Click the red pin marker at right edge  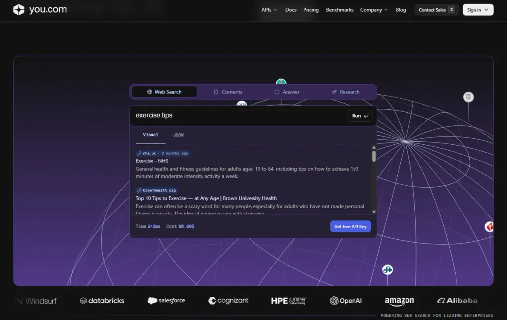click(x=489, y=227)
